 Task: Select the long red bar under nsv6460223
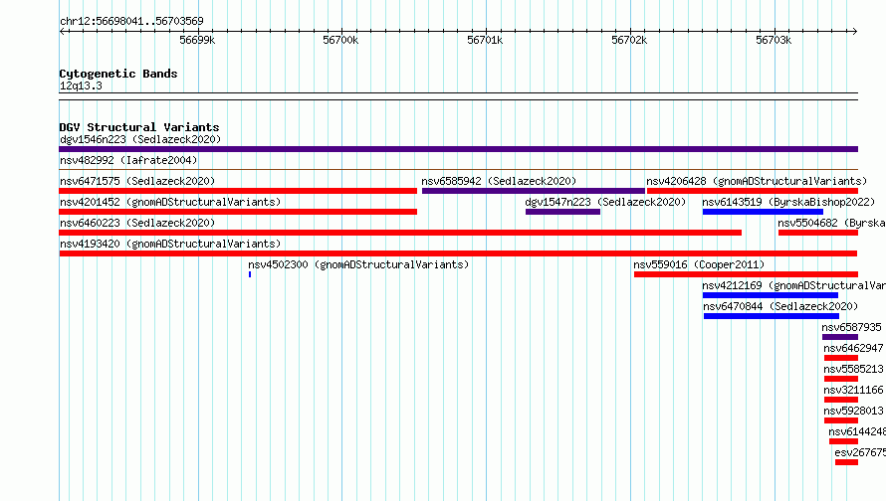coord(400,233)
